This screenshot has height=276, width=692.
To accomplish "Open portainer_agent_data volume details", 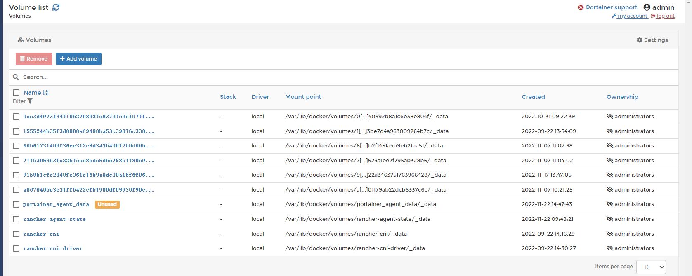I will [x=56, y=204].
